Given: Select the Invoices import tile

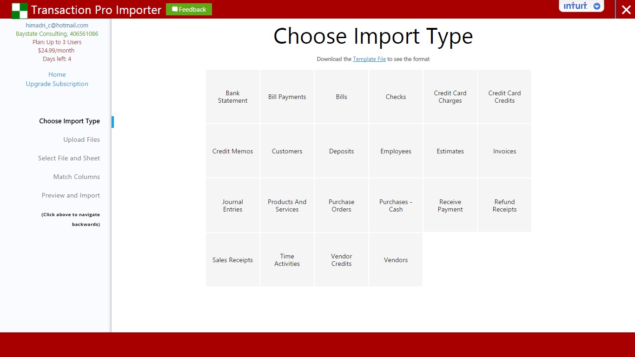Looking at the screenshot, I should click(504, 151).
